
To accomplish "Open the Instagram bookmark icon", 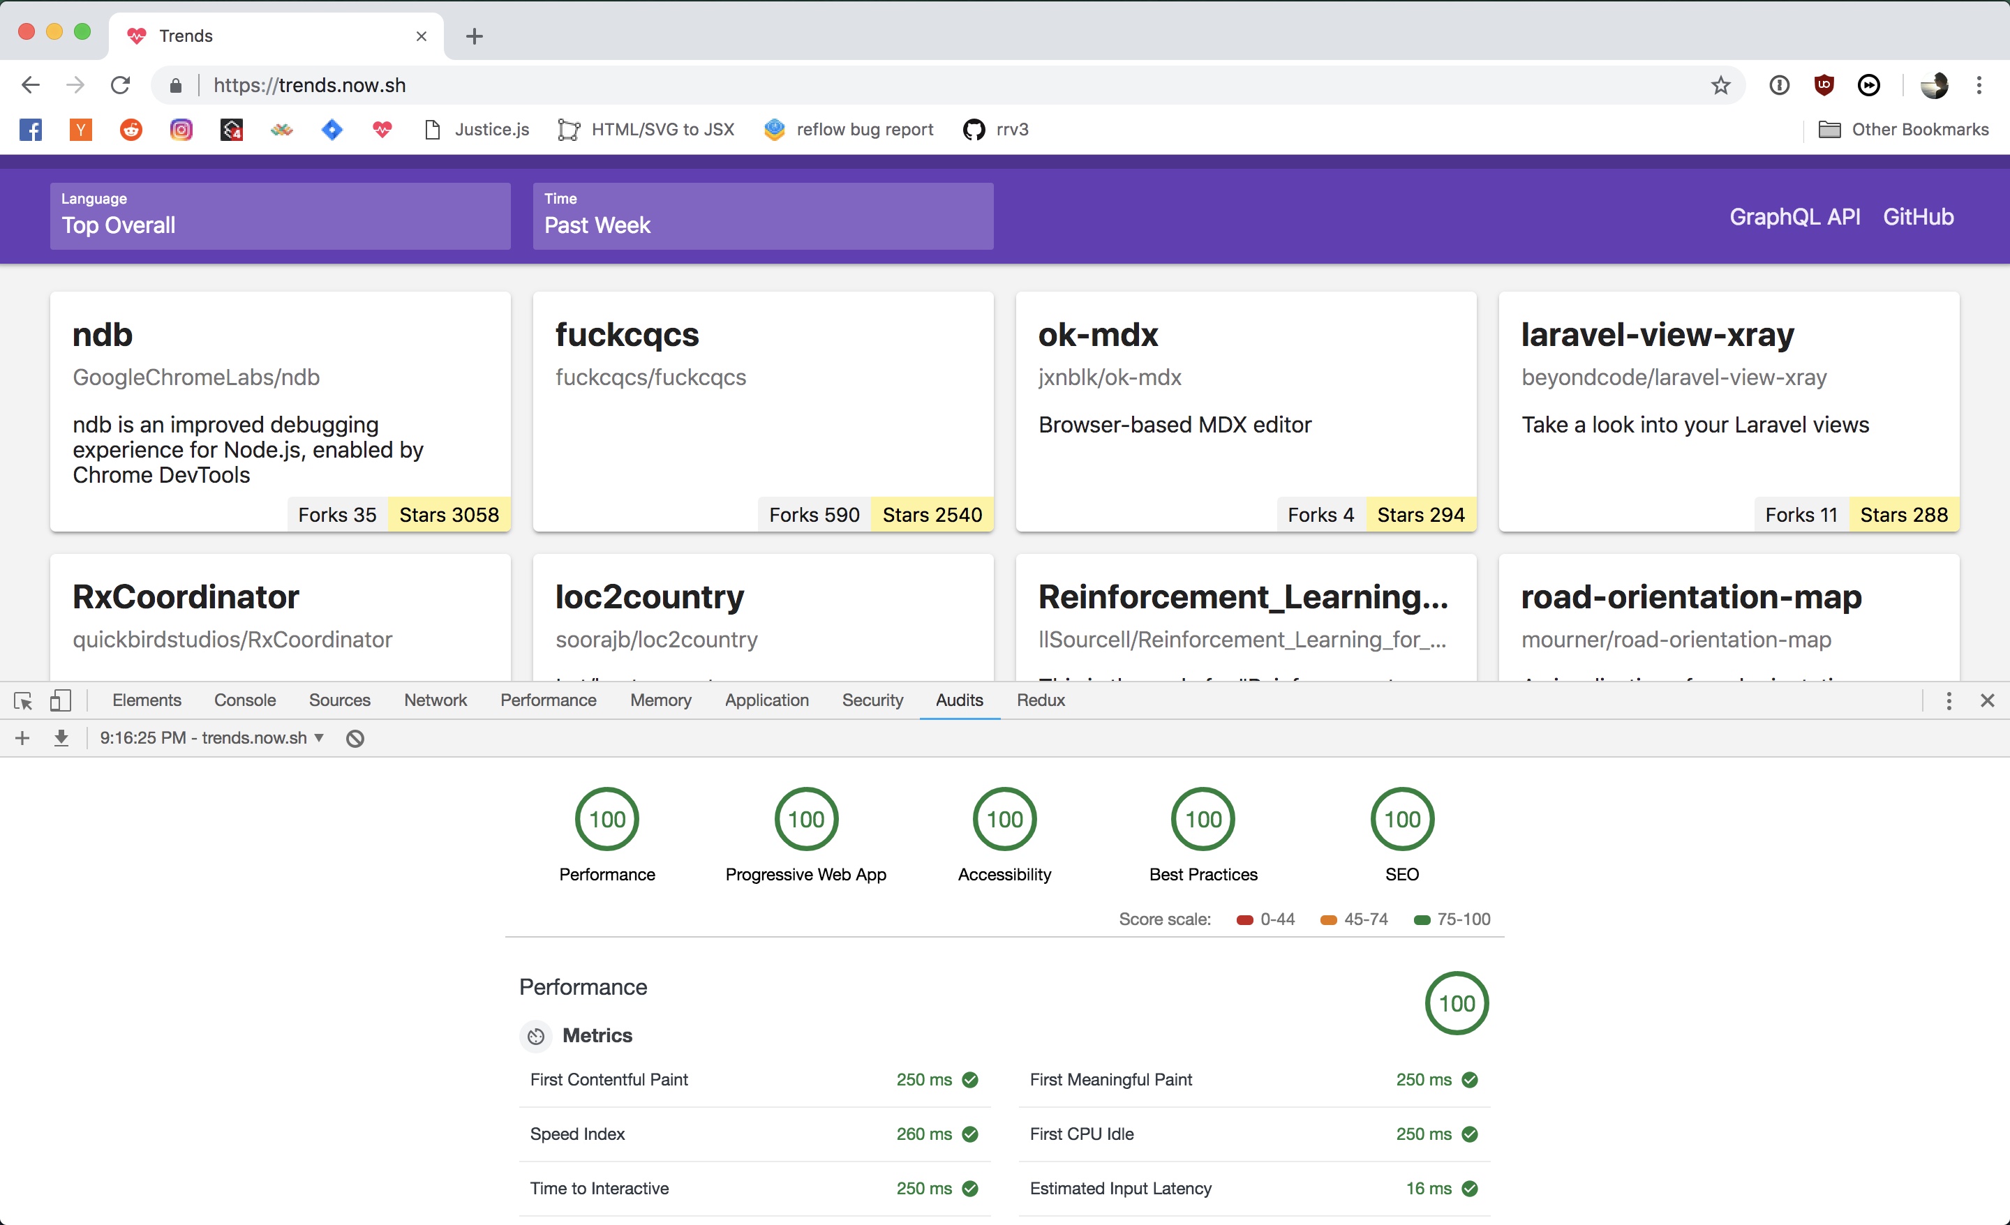I will 181,130.
